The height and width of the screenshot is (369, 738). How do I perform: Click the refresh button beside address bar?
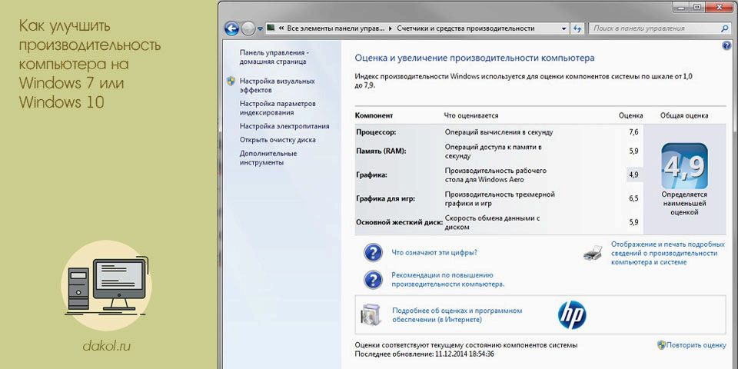577,28
